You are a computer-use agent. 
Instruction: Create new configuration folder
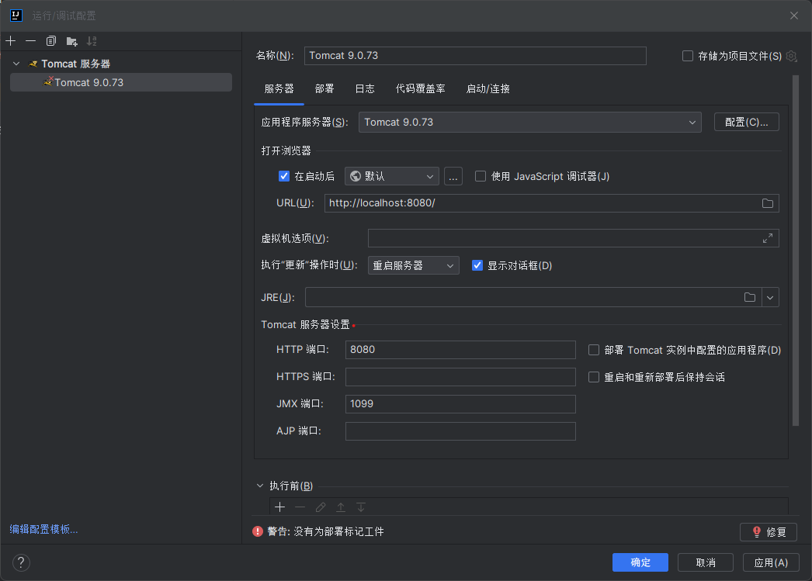click(x=71, y=41)
